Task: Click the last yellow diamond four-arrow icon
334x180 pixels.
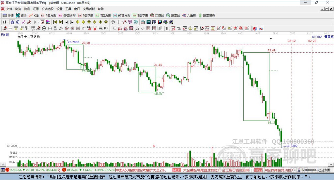Action: (106, 22)
